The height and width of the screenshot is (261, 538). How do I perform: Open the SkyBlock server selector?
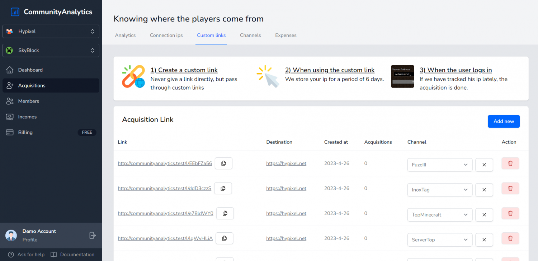(51, 50)
